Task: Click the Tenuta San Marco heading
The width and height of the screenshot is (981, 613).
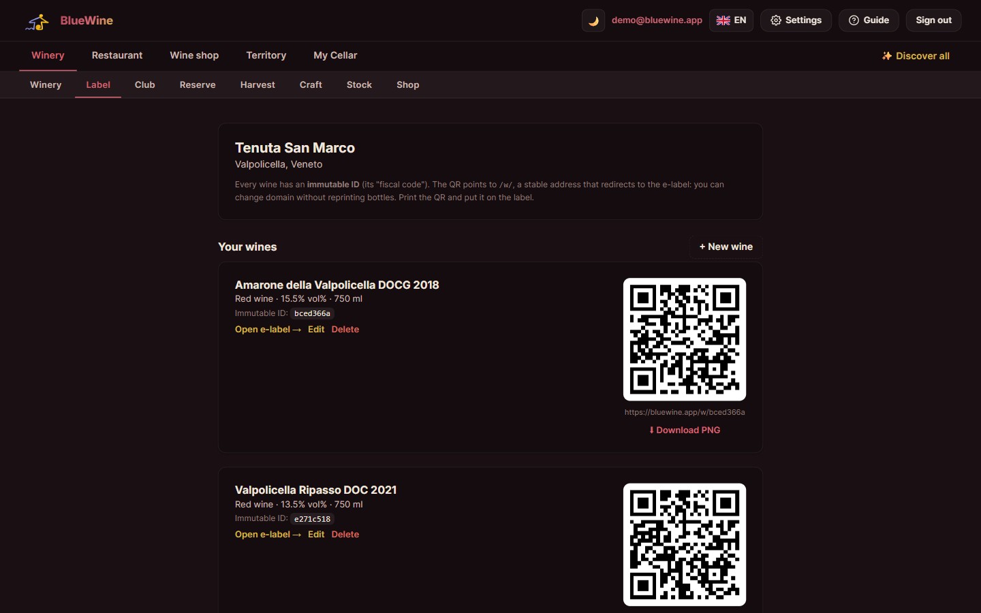Action: tap(295, 148)
